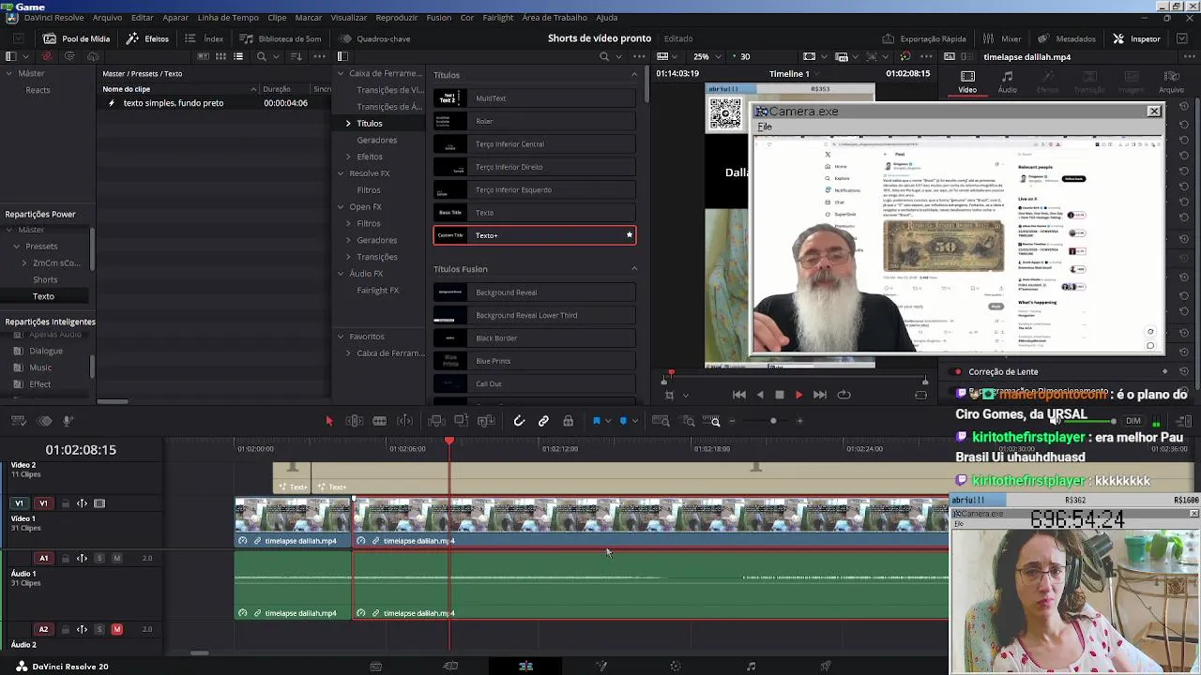Select the arrow Selection mode tool in timeline toolbar

click(x=329, y=421)
